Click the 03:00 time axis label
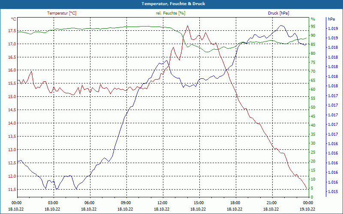Viewport: 343px width, 214px height. (x=52, y=202)
